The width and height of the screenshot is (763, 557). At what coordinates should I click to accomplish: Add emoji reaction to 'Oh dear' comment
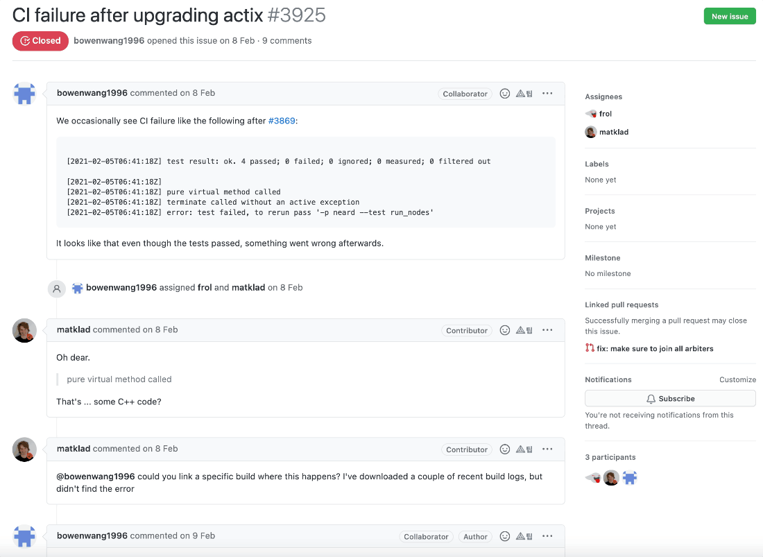[504, 330]
